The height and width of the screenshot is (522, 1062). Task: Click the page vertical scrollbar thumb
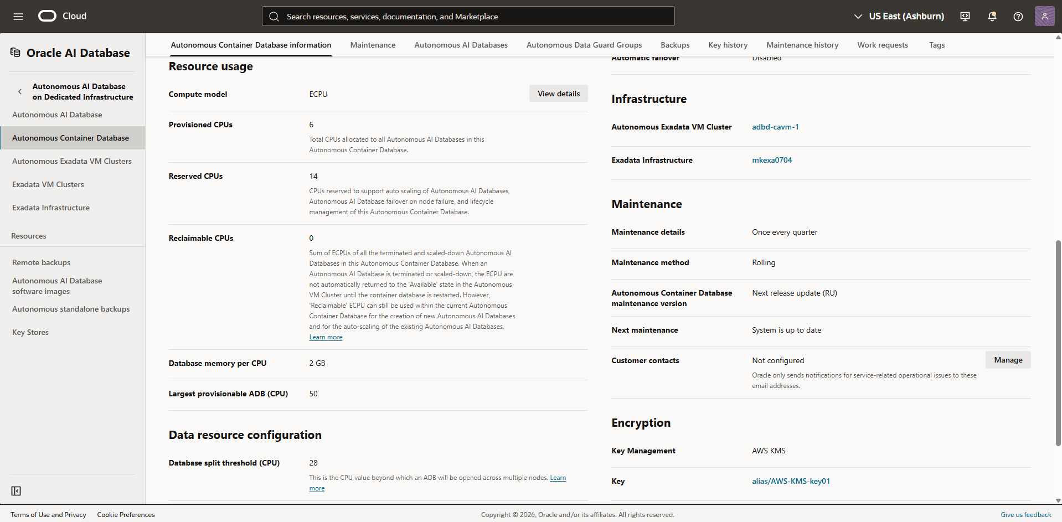tap(1058, 343)
